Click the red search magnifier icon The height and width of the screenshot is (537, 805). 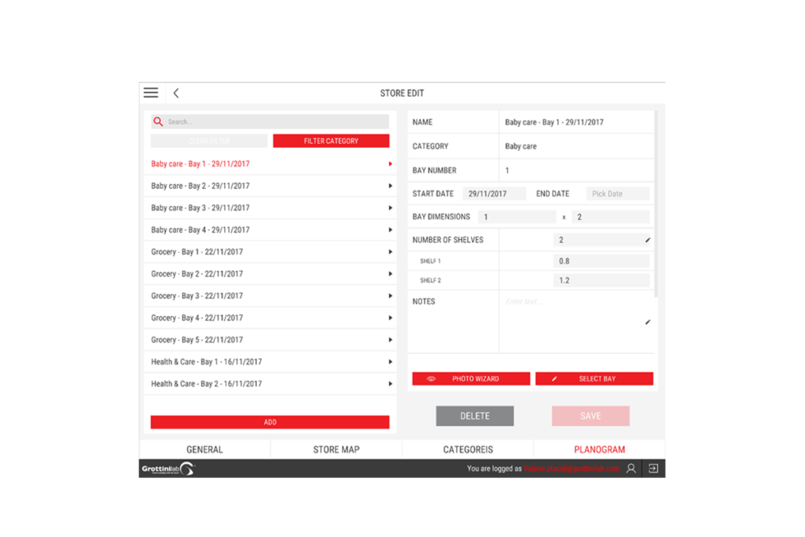[157, 121]
